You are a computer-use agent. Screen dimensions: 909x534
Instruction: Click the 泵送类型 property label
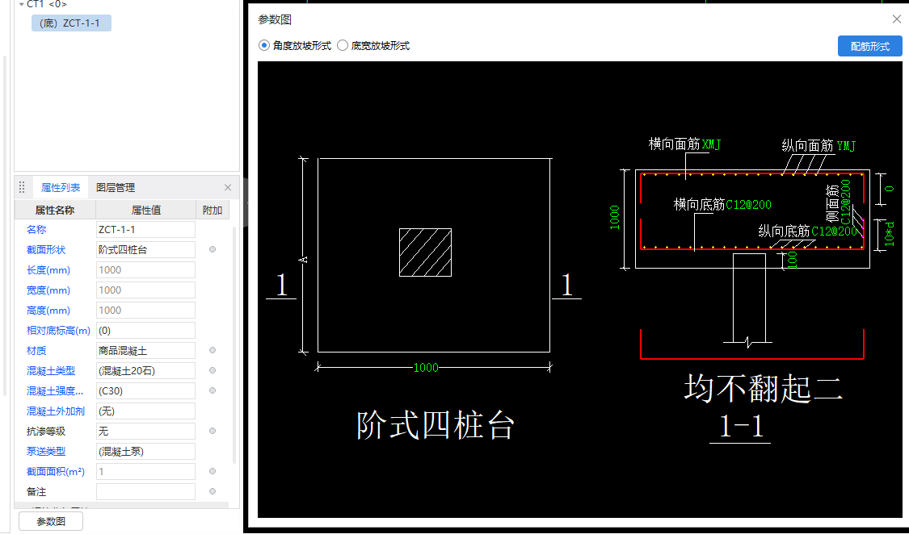tap(46, 452)
